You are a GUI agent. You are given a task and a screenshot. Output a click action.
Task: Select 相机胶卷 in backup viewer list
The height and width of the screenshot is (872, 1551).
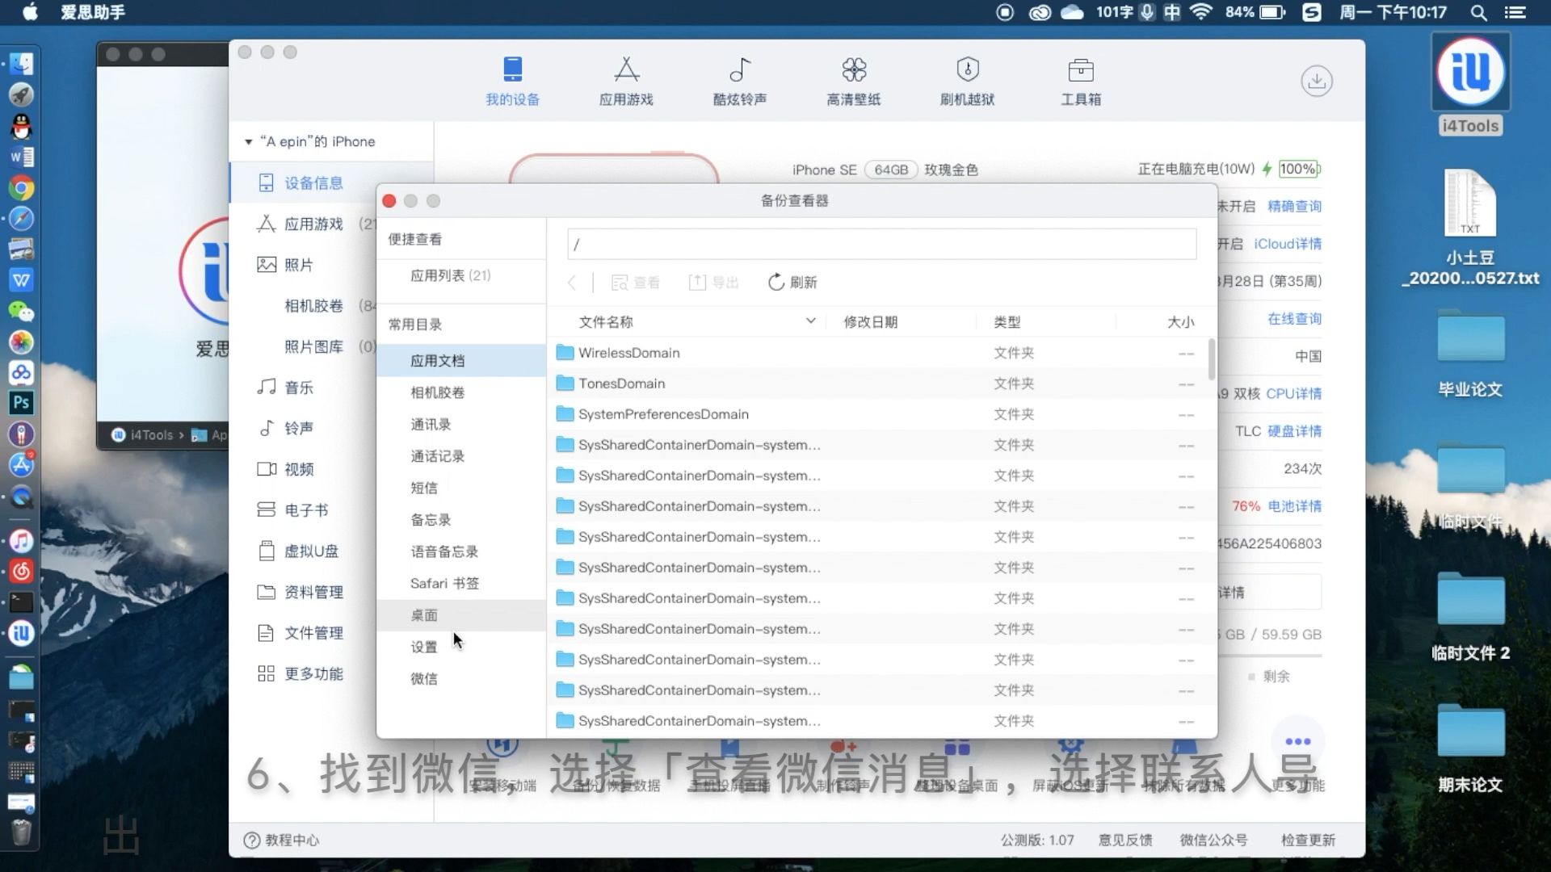pos(438,392)
